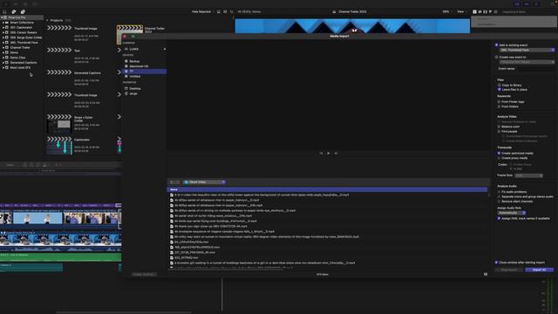Click the browser search magnifier icon
The height and width of the screenshot is (314, 558).
tap(232, 11)
